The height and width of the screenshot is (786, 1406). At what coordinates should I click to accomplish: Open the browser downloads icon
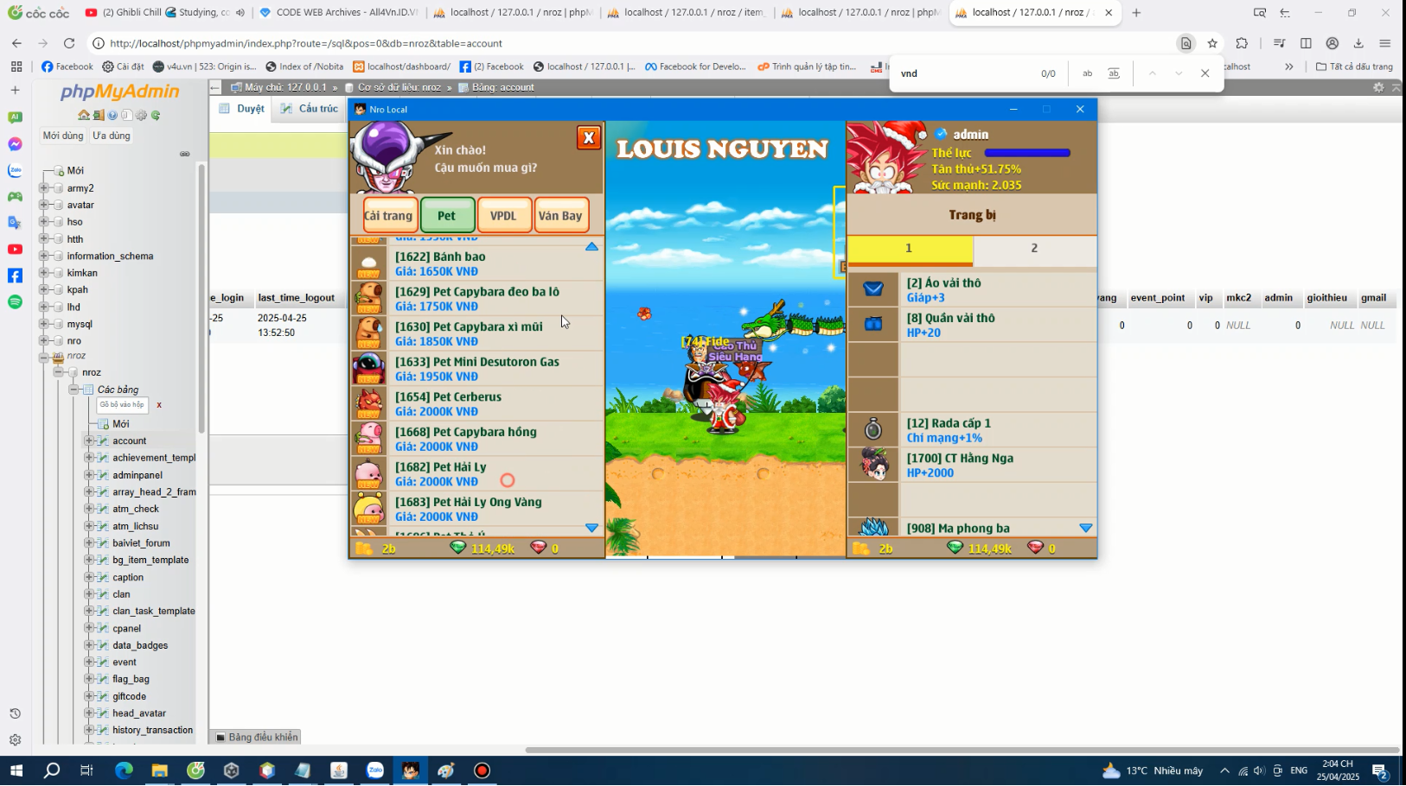[x=1358, y=43]
